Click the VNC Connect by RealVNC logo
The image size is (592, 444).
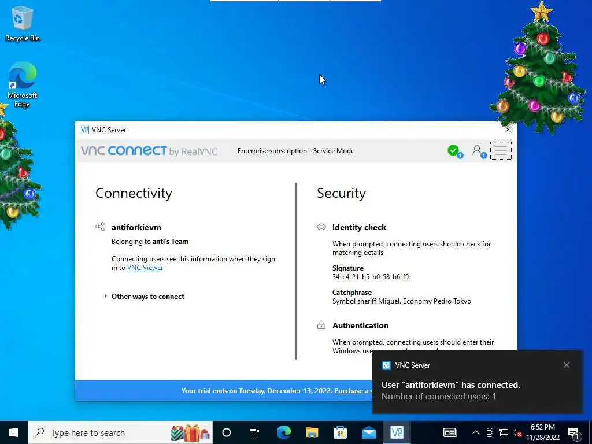(149, 151)
